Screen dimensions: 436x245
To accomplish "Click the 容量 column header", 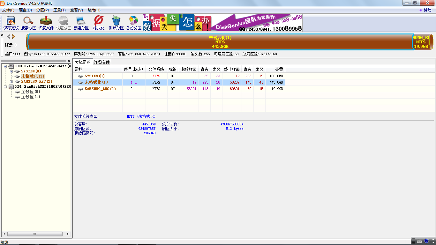I will pos(275,69).
